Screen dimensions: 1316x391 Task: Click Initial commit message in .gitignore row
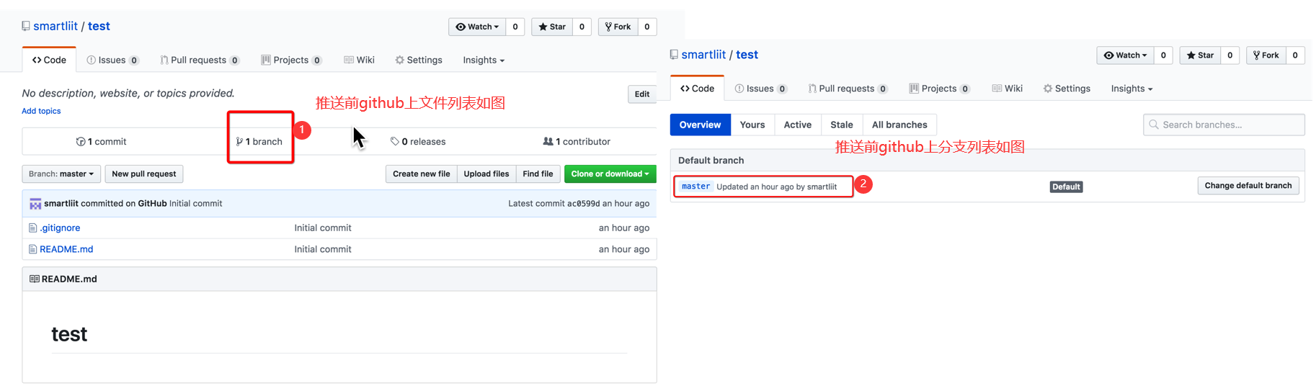tap(323, 228)
